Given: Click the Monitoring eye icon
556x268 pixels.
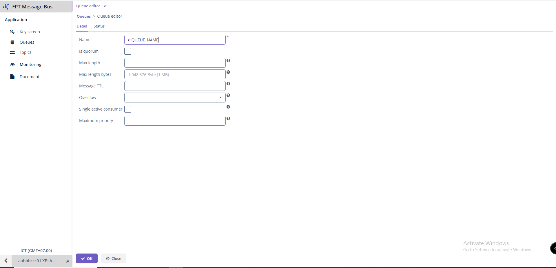Looking at the screenshot, I should click(12, 65).
